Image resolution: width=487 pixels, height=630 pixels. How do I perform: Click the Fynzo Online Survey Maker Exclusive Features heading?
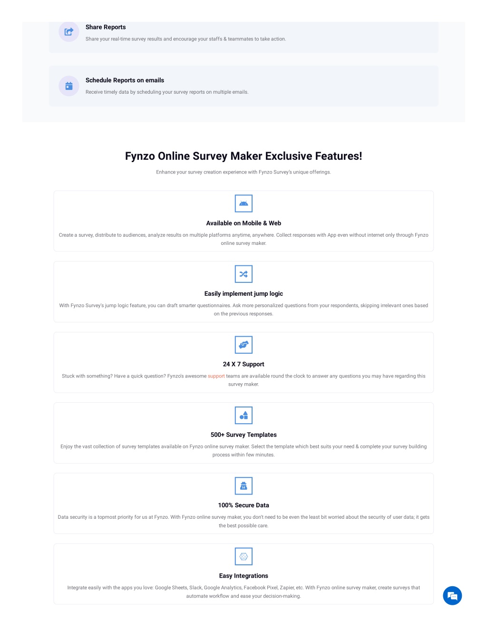(243, 156)
